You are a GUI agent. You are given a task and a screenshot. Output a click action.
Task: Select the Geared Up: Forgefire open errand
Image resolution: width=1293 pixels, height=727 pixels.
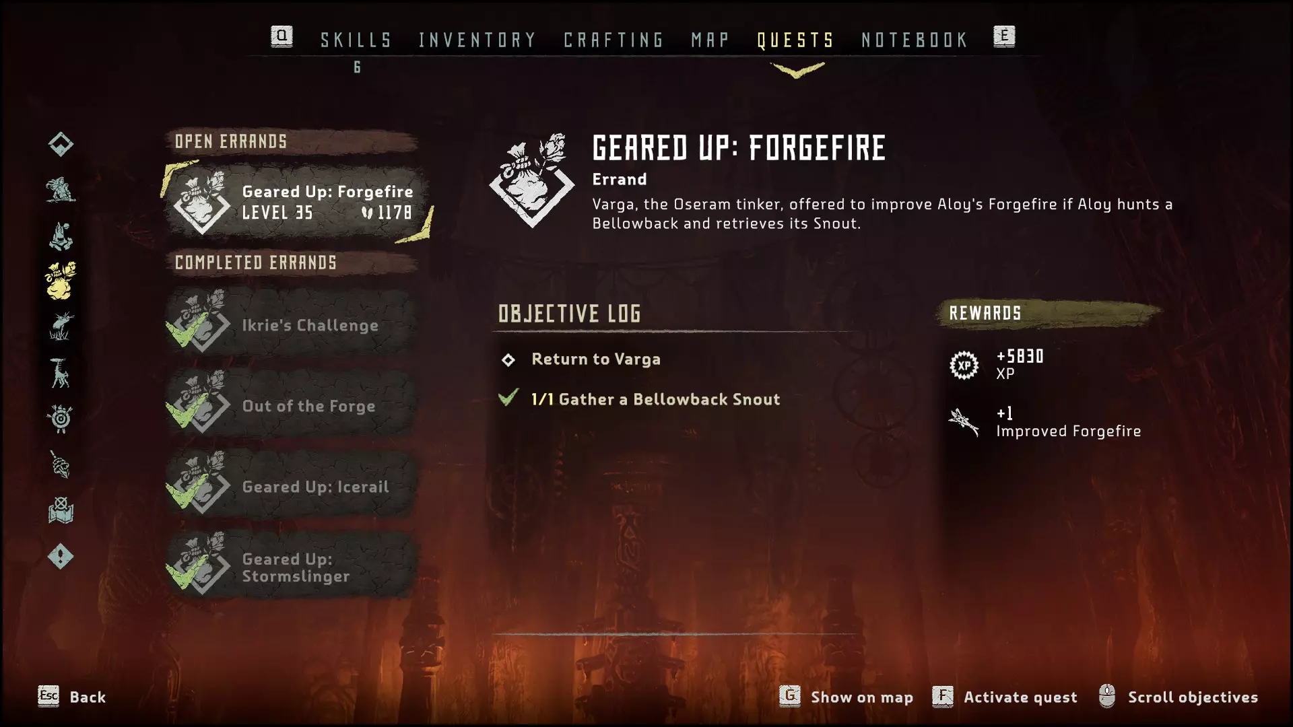coord(296,202)
